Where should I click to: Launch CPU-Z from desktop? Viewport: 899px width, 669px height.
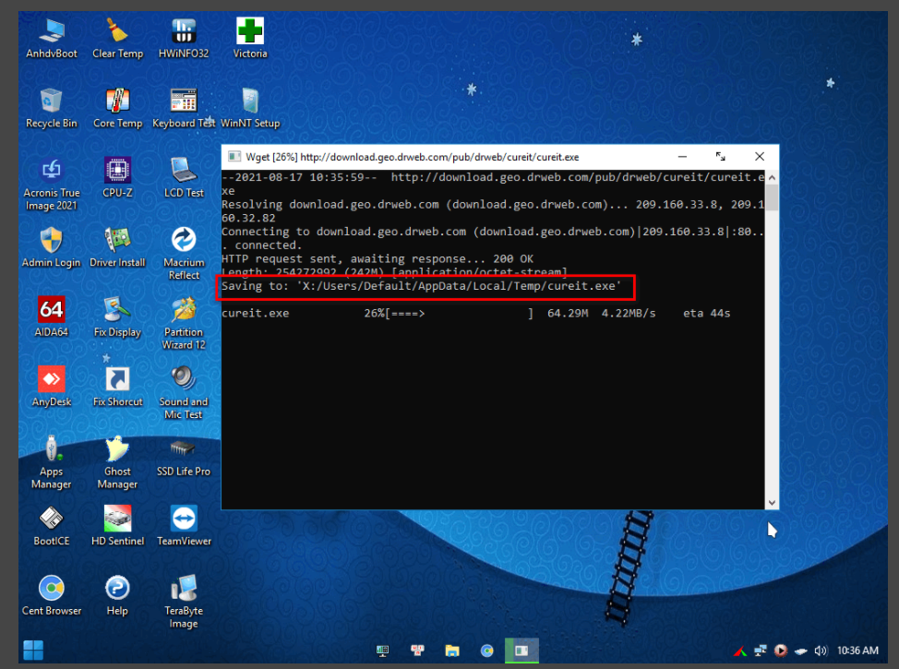(x=117, y=177)
